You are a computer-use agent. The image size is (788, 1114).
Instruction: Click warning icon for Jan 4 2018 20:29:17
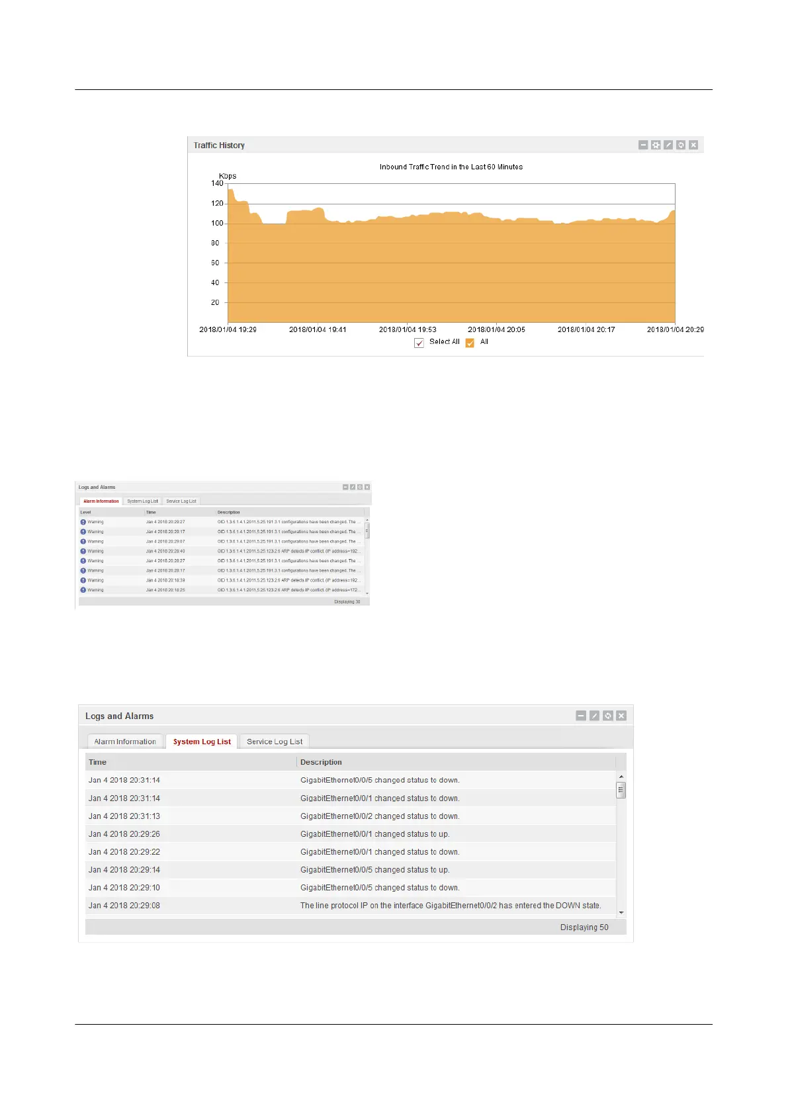point(83,531)
